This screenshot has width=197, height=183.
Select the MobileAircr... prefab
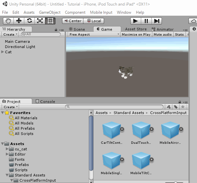click(x=170, y=133)
